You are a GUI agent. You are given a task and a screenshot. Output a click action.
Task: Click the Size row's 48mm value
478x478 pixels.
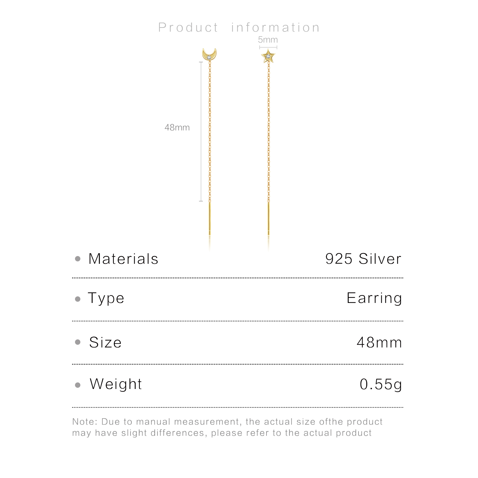point(379,342)
